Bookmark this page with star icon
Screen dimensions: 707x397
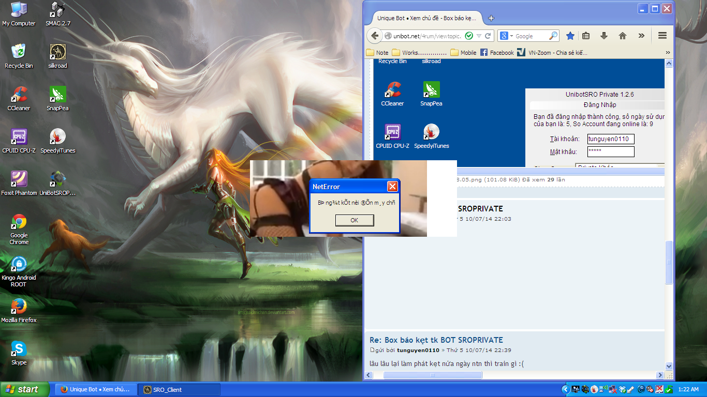tap(570, 36)
